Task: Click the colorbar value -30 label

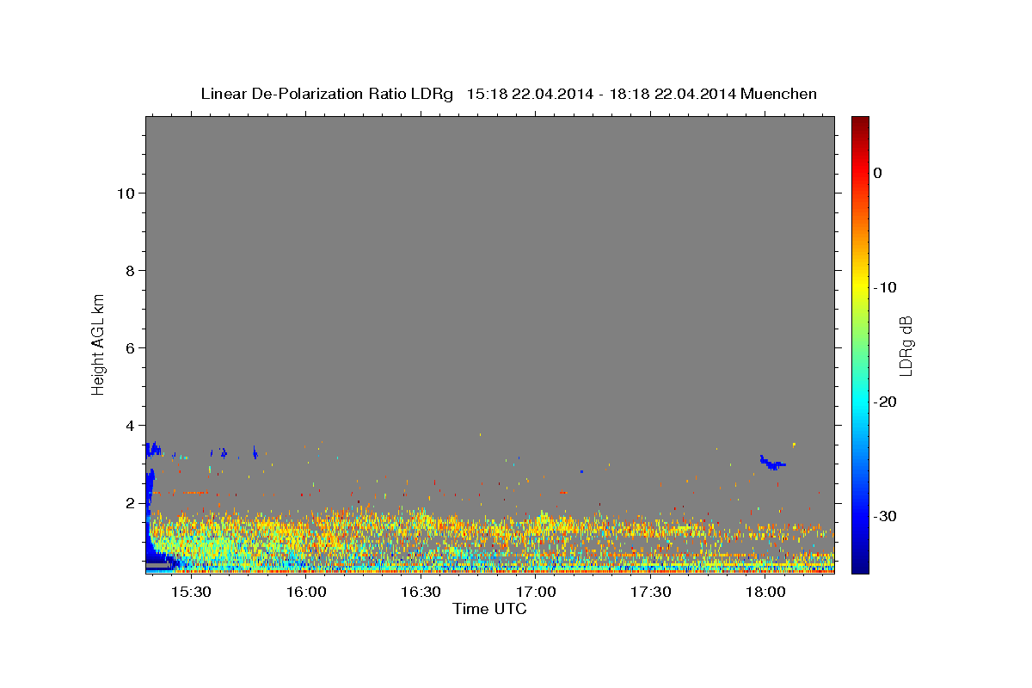Action: [x=886, y=516]
